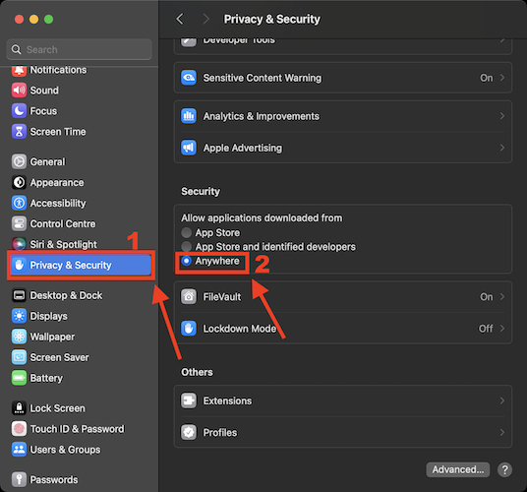Select the Users & Groups icon
Screen dimensions: 527x492
(19, 450)
